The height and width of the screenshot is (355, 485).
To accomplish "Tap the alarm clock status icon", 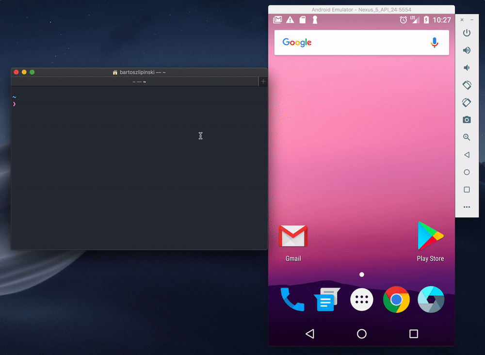I will point(403,20).
